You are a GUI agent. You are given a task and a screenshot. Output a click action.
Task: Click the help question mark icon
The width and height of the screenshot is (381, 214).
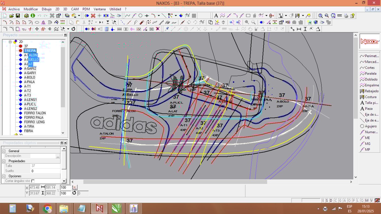click(x=352, y=16)
